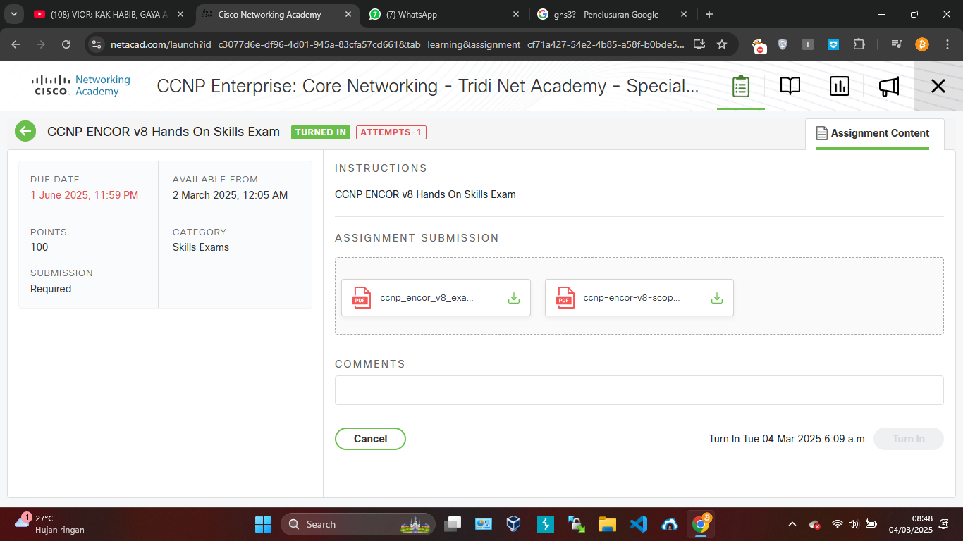Click the Cancel button
Viewport: 963px width, 541px height.
tap(370, 439)
